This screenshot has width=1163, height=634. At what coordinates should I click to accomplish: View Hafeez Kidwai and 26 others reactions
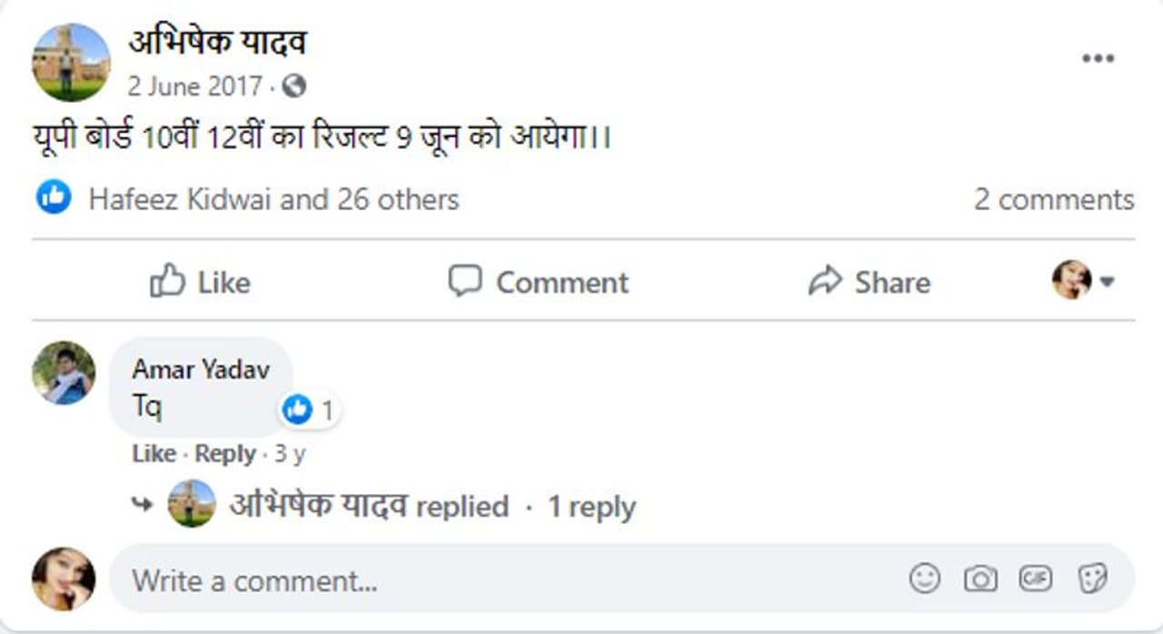point(273,199)
